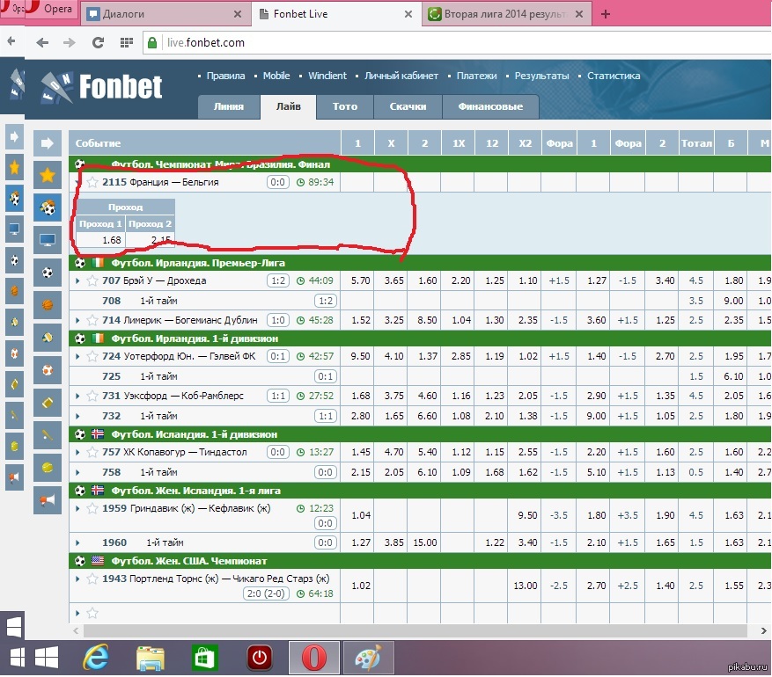Click the scrollbar right arrow
The height and width of the screenshot is (677, 772).
[763, 630]
